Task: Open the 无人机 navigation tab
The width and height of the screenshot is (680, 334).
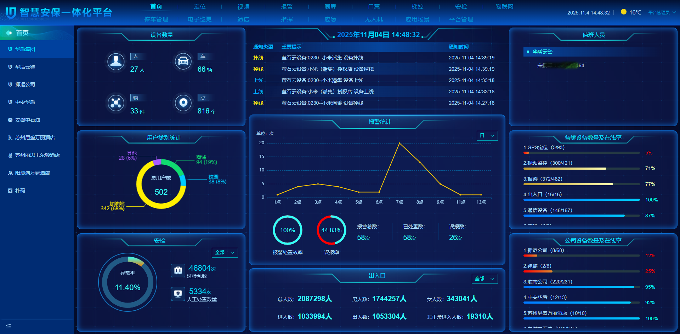Action: 374,19
